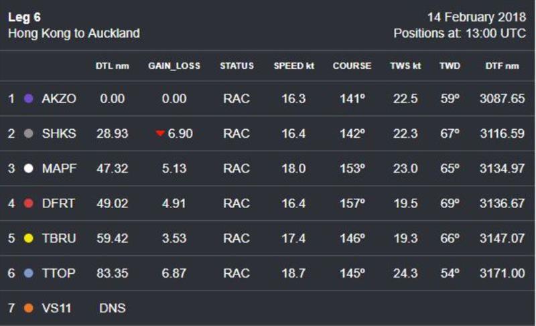Click the yellow TBRU team dot
This screenshot has height=326, width=536.
29,238
